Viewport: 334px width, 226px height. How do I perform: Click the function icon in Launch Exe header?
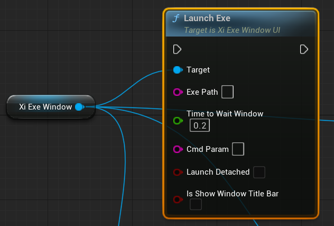click(x=176, y=19)
